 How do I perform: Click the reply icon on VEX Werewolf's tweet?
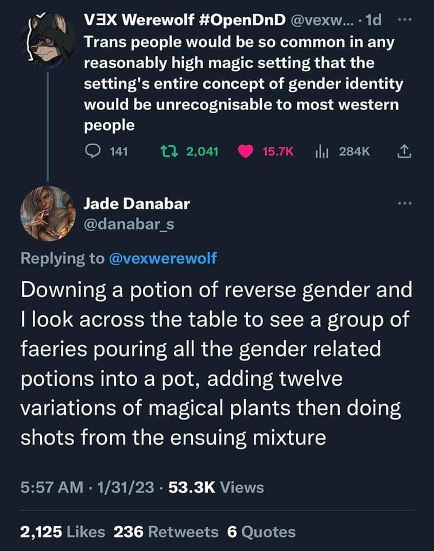tap(92, 152)
